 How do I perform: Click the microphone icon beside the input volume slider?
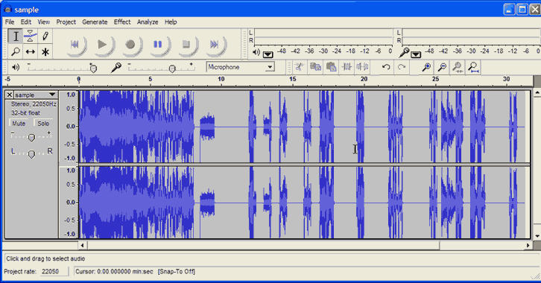pyautogui.click(x=116, y=67)
